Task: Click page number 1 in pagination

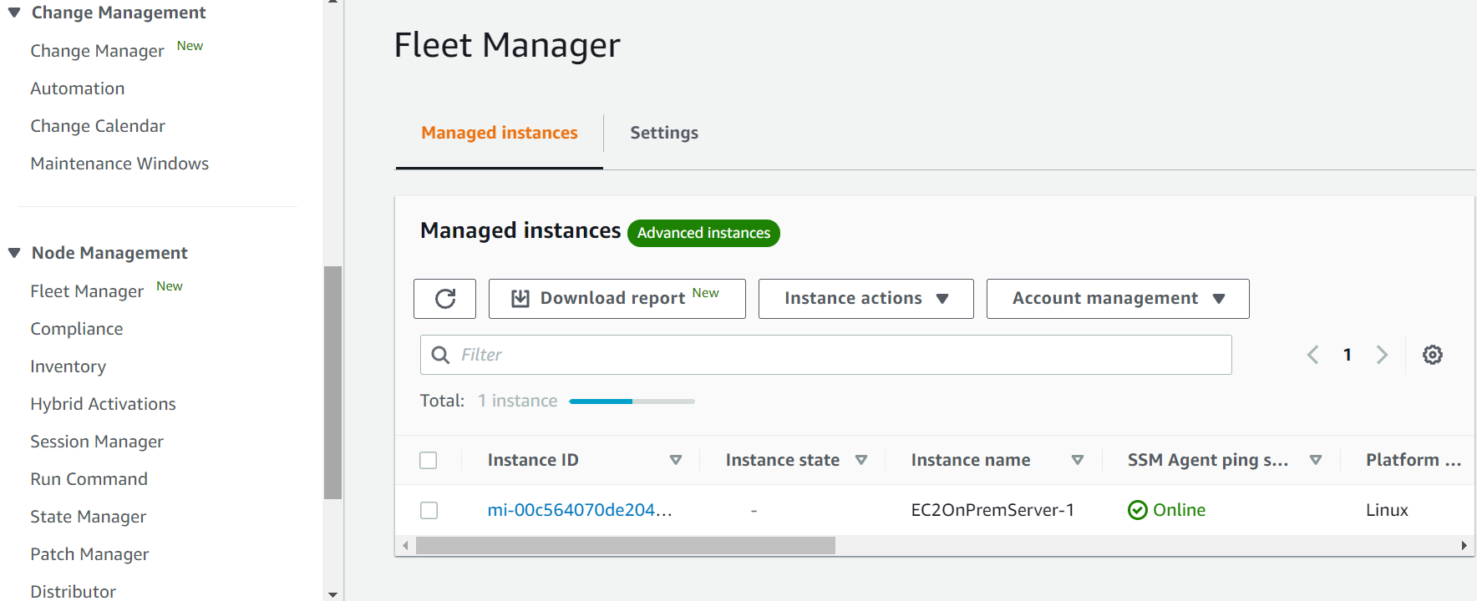Action: 1348,355
